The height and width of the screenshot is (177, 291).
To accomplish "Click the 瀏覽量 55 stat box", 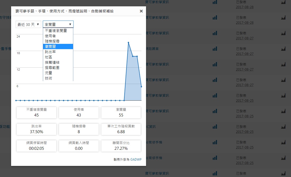I will coord(121,113).
